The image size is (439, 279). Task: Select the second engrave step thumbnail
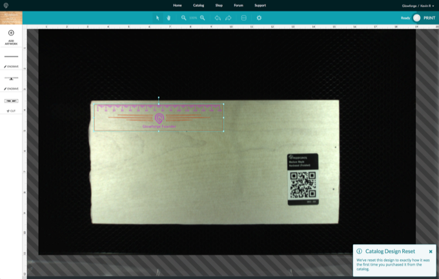[11, 78]
